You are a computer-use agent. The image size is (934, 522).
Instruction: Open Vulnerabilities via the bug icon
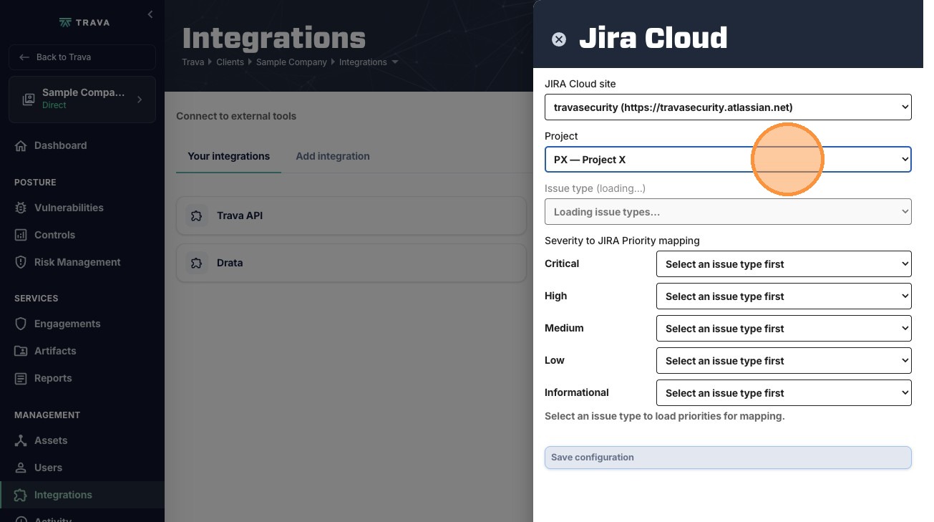tap(21, 208)
